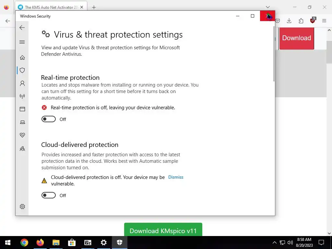Switch to Firefox in the taskbar
The image size is (332, 249).
coord(40,243)
